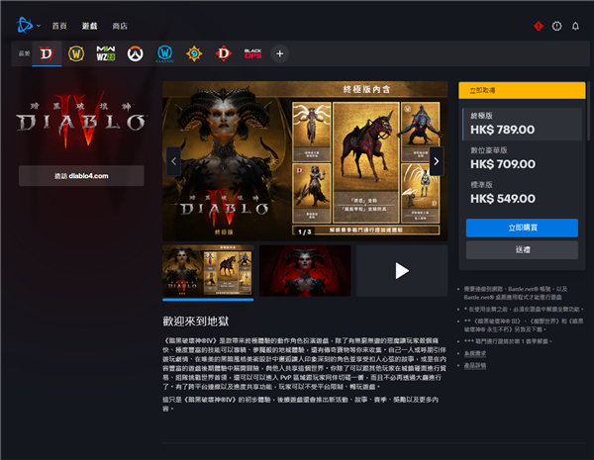The image size is (594, 460).
Task: Open the Battle.net logo dropdown menu
Action: click(26, 25)
